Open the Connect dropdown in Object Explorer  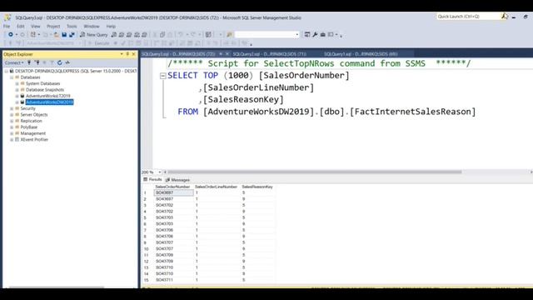[x=14, y=62]
